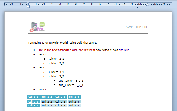This screenshot has width=177, height=111.
Task: Click the blue words 'and blue'
Action: pos(124,50)
